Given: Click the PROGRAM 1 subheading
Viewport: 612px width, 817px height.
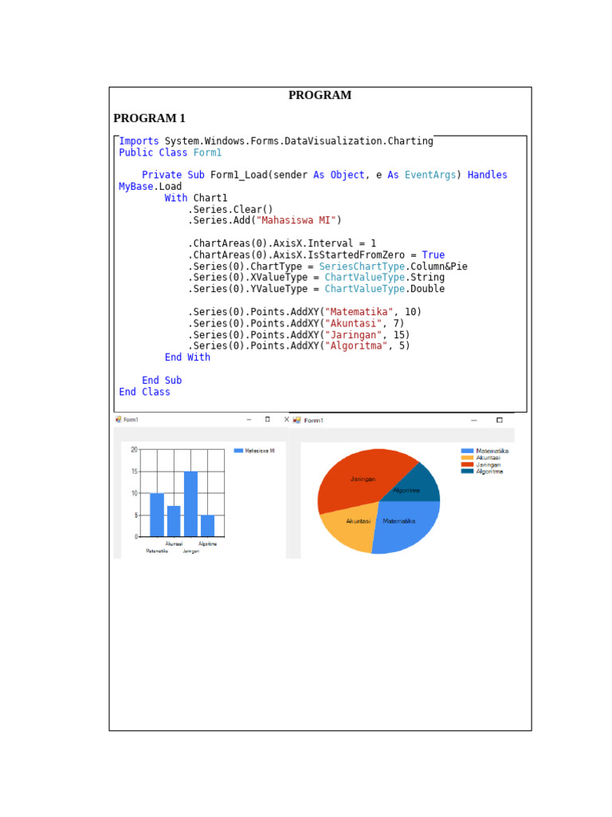Looking at the screenshot, I should click(x=149, y=118).
